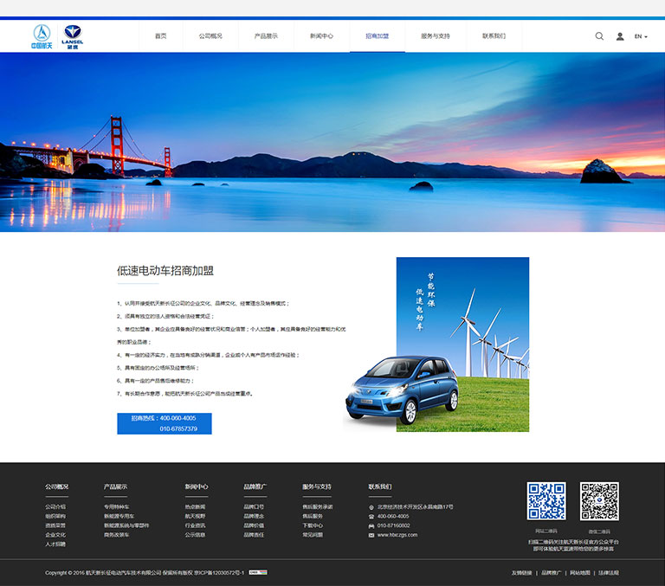Click the globe icon beside www.htxc.zgs.com

(x=371, y=535)
